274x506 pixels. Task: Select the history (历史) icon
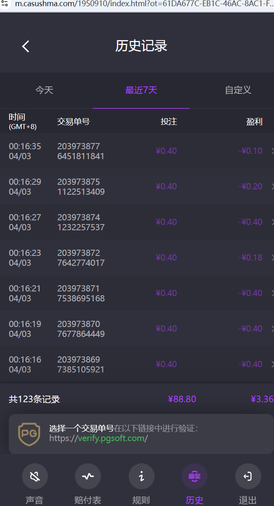coord(194,477)
